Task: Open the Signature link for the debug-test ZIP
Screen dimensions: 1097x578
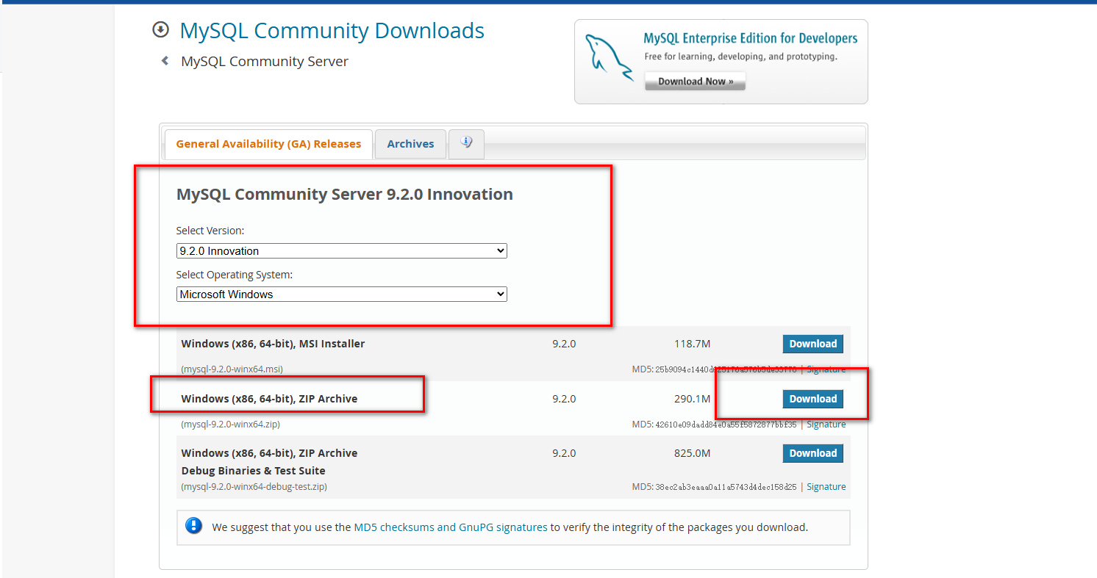Action: [826, 487]
